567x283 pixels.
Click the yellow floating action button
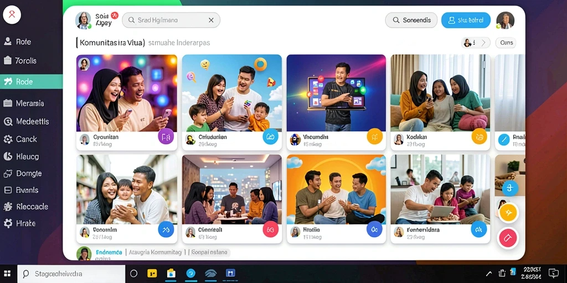point(509,213)
